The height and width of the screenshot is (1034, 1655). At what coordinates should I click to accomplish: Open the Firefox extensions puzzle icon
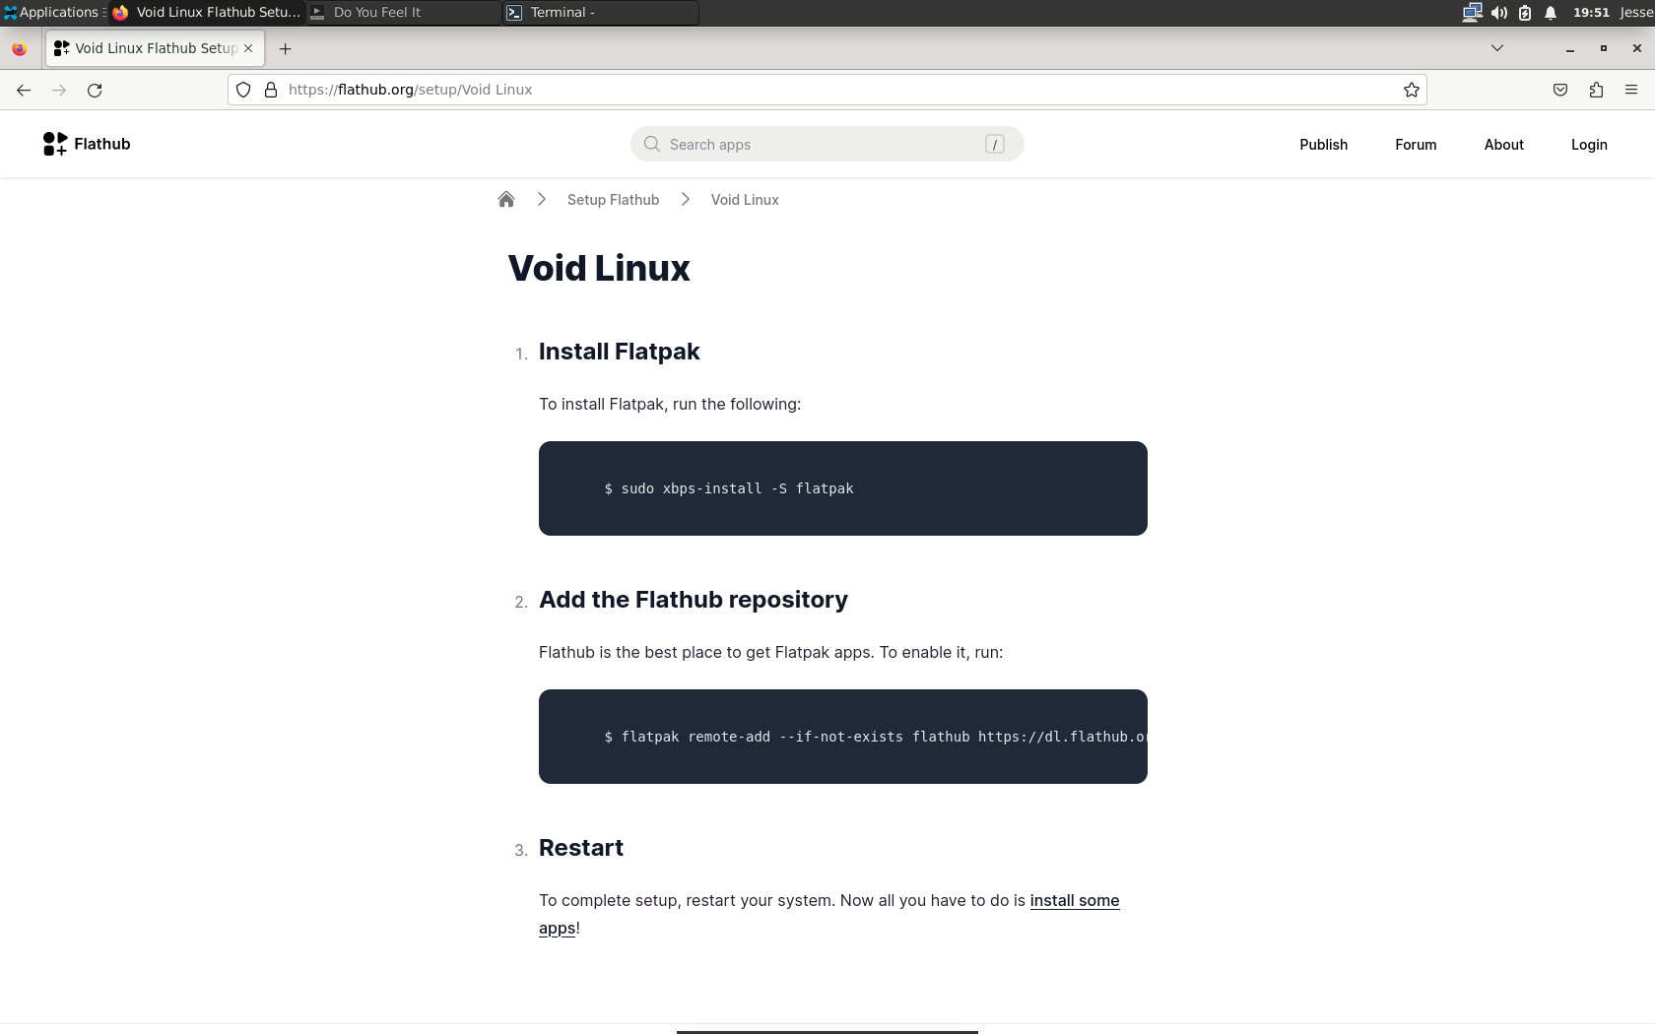[x=1596, y=90]
